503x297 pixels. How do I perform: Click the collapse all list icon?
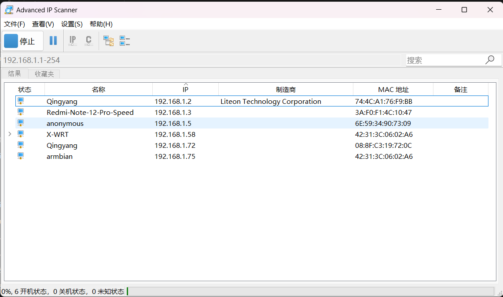[125, 41]
